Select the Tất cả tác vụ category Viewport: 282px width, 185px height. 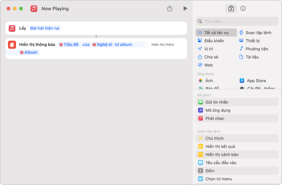pos(216,33)
